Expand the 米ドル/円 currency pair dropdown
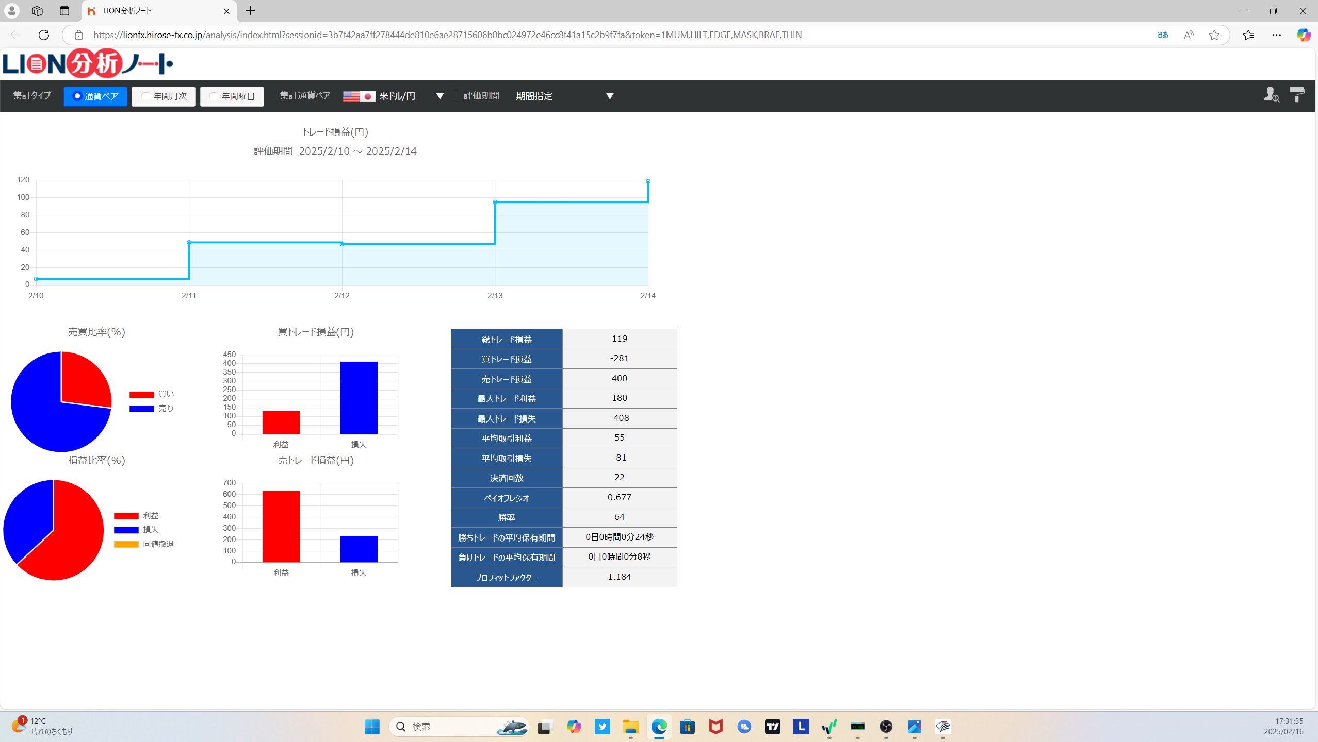Image resolution: width=1318 pixels, height=742 pixels. [x=440, y=96]
